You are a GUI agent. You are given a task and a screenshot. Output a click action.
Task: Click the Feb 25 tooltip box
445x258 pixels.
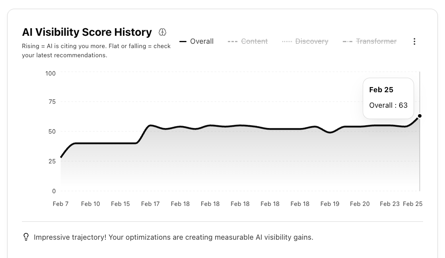click(388, 98)
